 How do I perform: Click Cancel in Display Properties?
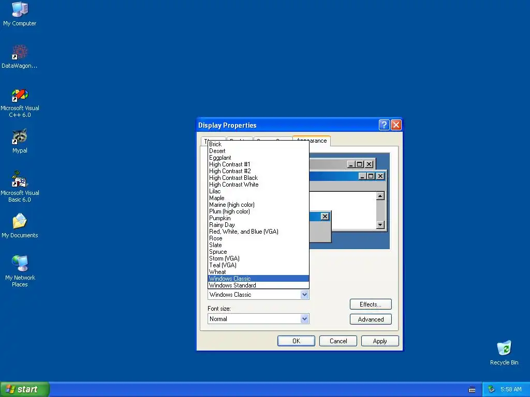(338, 341)
